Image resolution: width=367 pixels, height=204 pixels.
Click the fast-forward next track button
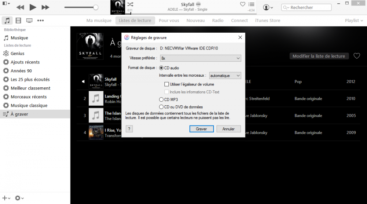(46, 7)
